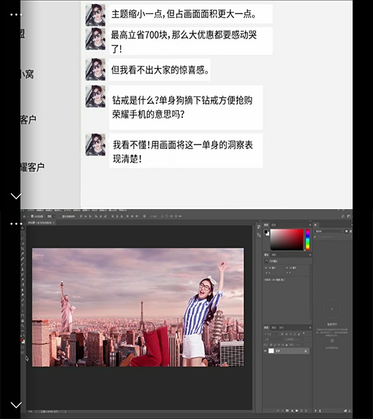Switch Libraries panel to grid view
The image size is (373, 419).
pyautogui.click(x=346, y=232)
